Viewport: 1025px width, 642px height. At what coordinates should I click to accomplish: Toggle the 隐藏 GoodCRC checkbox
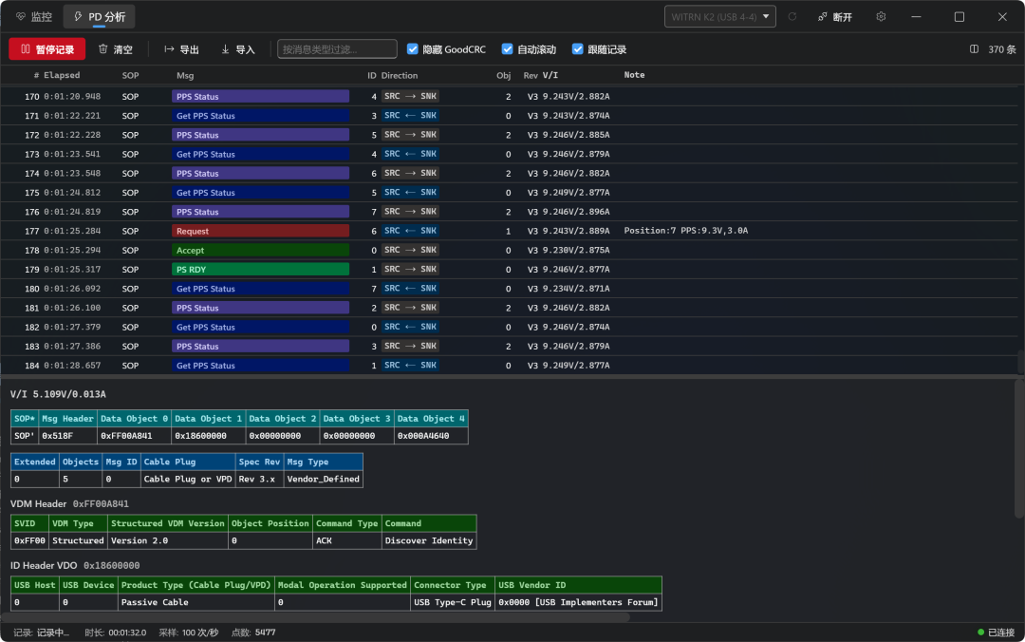tap(413, 49)
